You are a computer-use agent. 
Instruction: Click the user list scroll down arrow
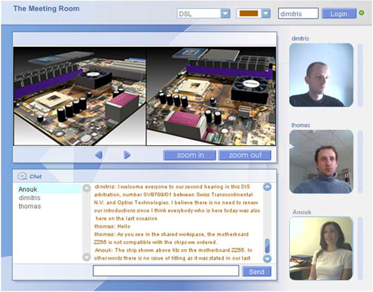click(x=87, y=257)
